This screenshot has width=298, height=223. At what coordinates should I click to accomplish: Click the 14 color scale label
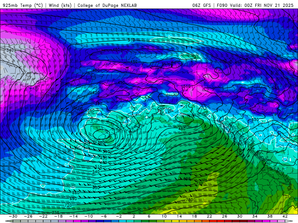(179, 216)
